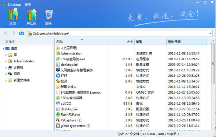Select Administrator in the folder tree
Screen dimensions: 216x137
click(x=24, y=61)
